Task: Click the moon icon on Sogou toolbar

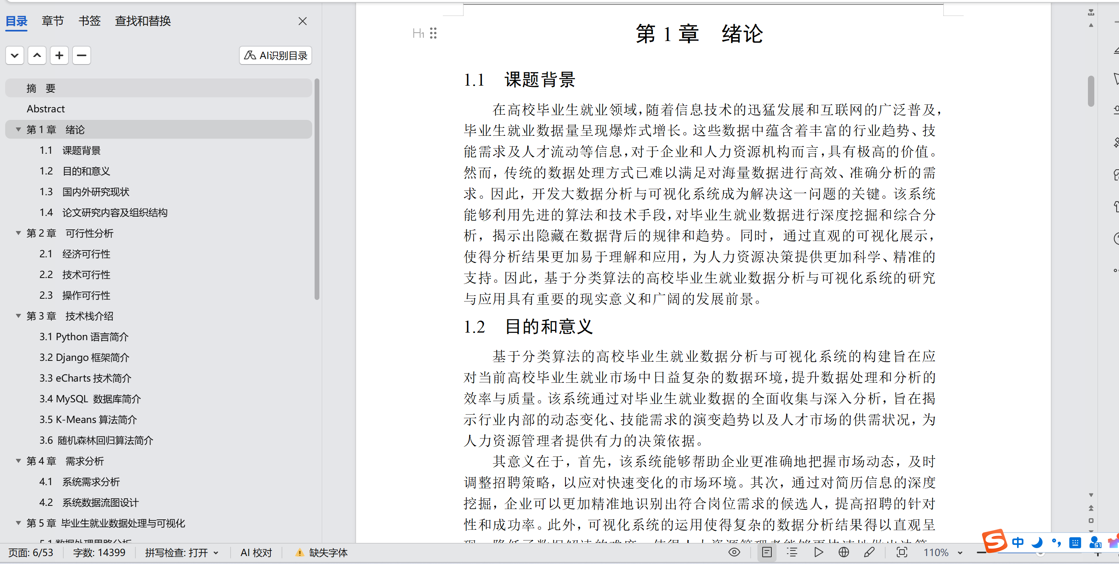Action: click(1037, 542)
